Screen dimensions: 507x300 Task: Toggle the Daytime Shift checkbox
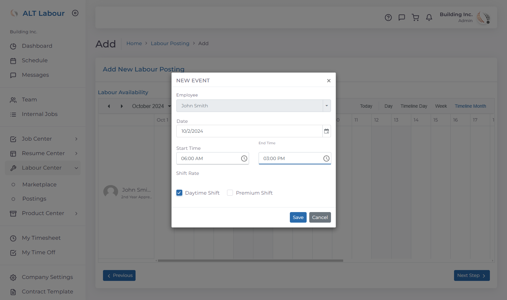point(179,193)
